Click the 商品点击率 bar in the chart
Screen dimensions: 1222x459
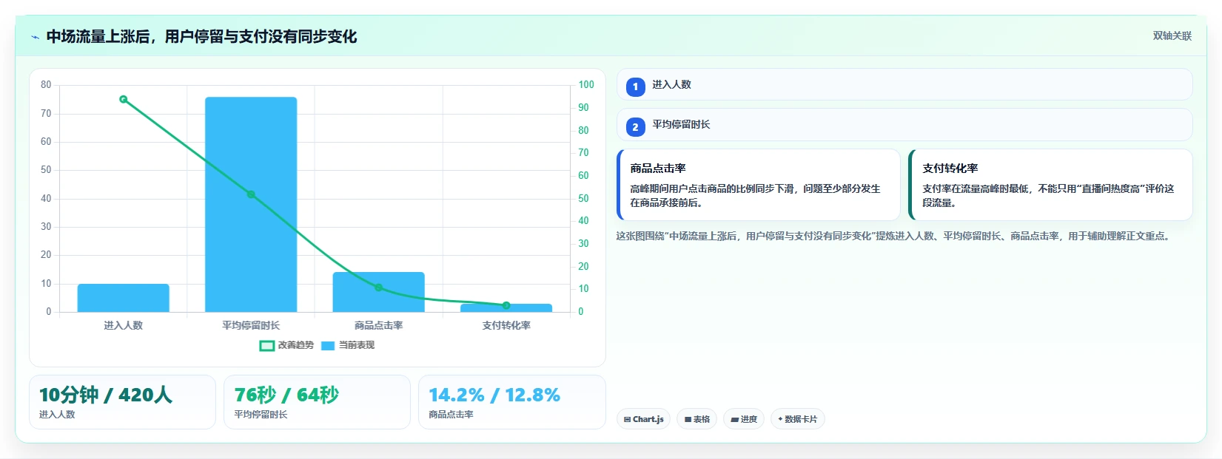pyautogui.click(x=379, y=292)
